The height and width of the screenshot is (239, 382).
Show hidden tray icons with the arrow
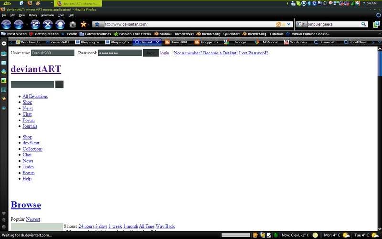coord(287,3)
